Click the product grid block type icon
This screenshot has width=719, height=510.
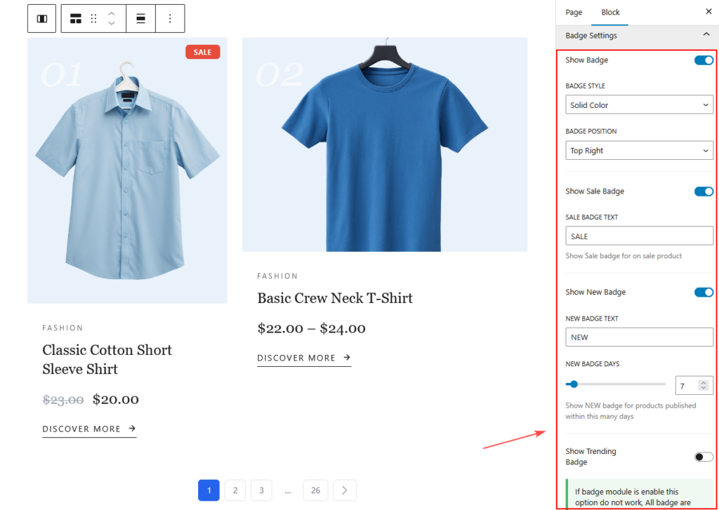coord(76,19)
